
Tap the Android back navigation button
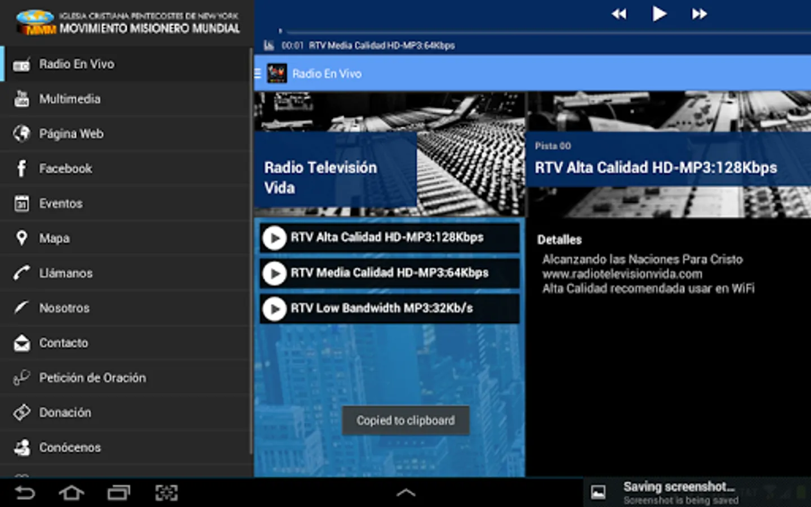coord(24,493)
